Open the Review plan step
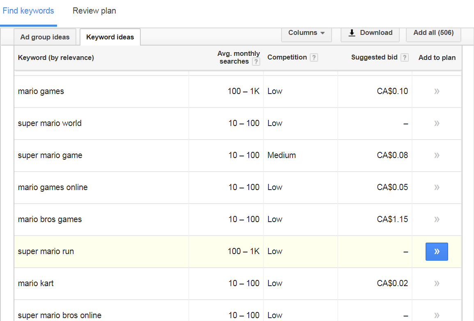This screenshot has width=474, height=321. point(94,11)
